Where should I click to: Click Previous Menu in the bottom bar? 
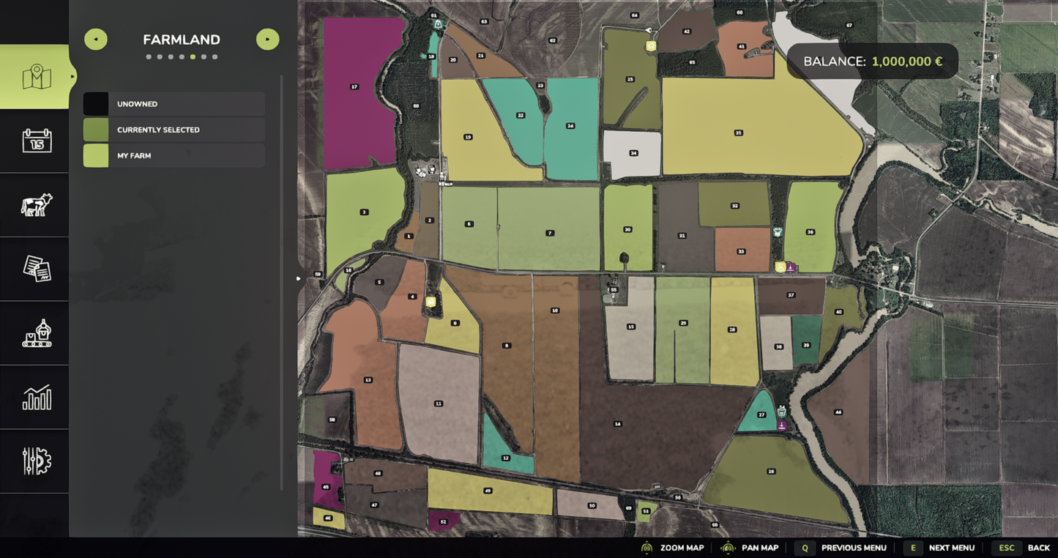click(842, 548)
